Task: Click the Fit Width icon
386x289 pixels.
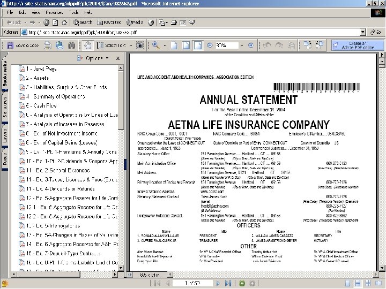Action: [x=198, y=45]
